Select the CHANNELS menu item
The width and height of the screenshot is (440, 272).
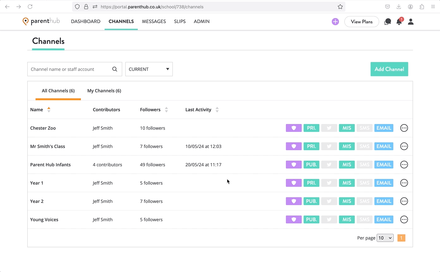pos(121,21)
